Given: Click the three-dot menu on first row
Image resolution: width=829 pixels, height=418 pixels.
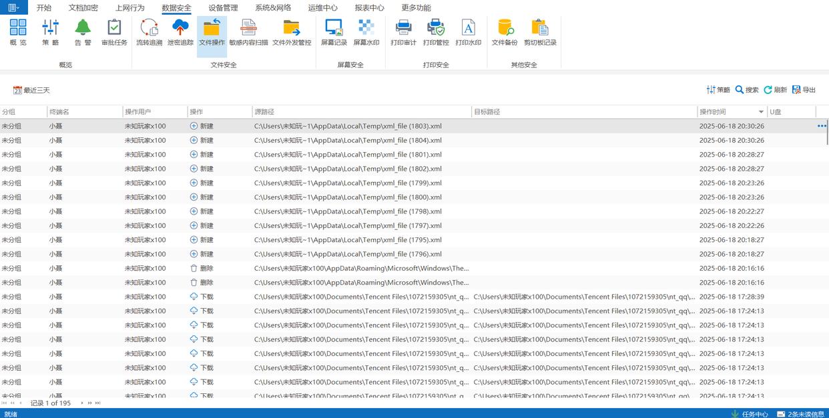Looking at the screenshot, I should click(x=822, y=126).
